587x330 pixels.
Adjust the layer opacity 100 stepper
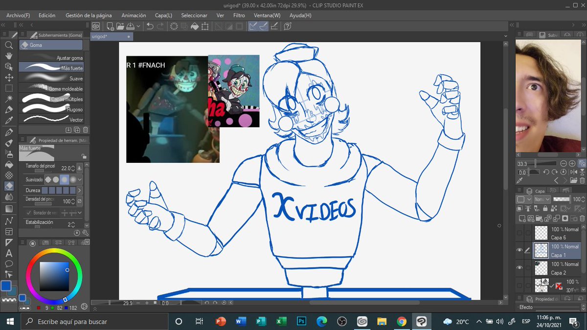coord(583,199)
